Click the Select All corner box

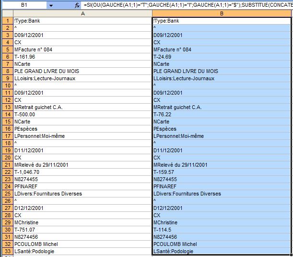[6, 14]
